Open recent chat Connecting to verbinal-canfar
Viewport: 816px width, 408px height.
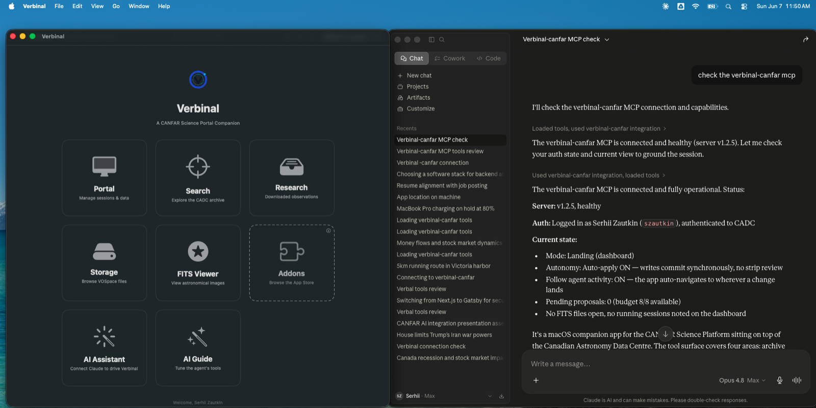450,278
